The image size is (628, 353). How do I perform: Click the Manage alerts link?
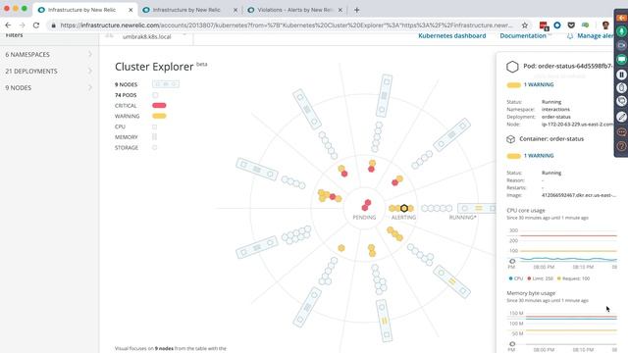[596, 35]
